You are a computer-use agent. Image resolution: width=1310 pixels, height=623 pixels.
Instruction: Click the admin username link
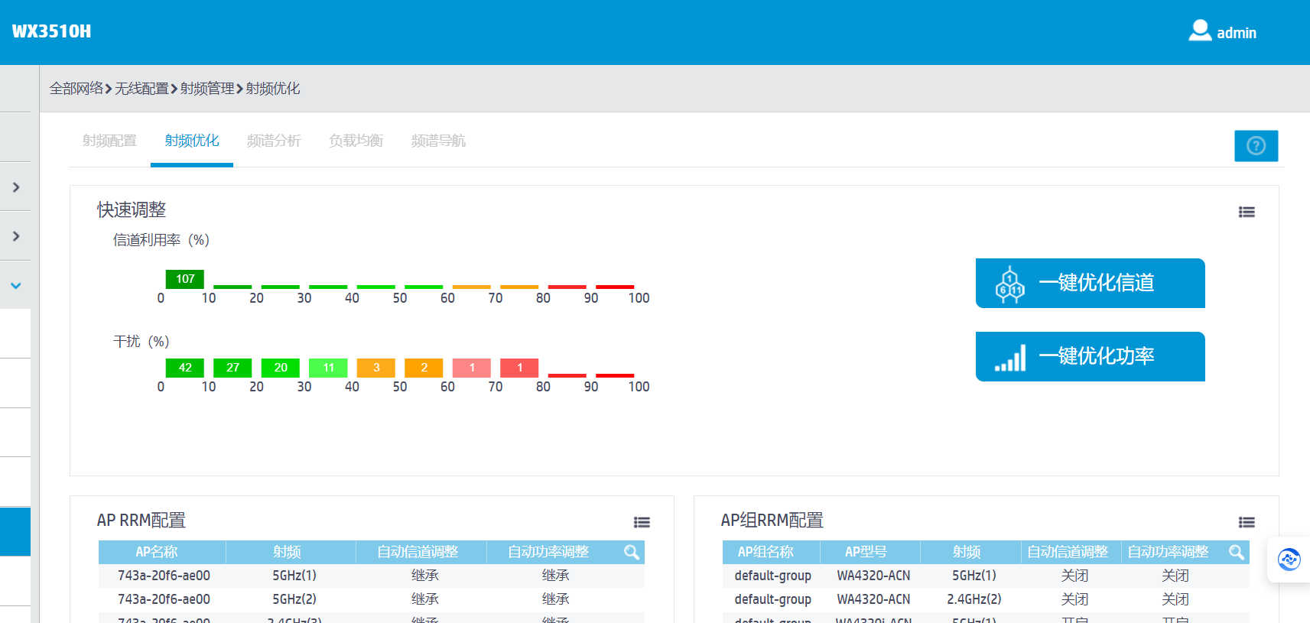click(1237, 33)
